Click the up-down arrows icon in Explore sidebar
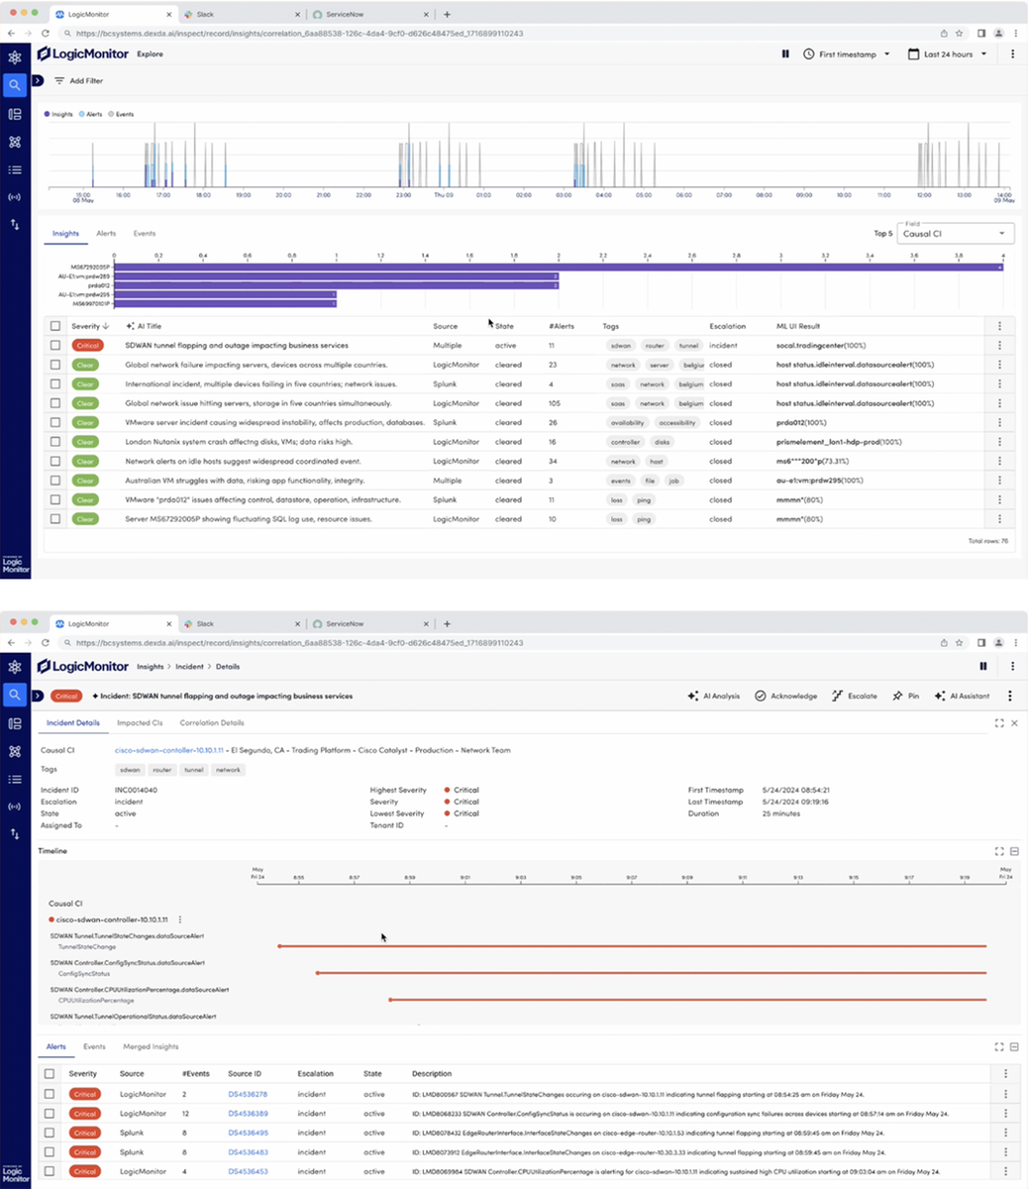The width and height of the screenshot is (1030, 1189). [14, 225]
